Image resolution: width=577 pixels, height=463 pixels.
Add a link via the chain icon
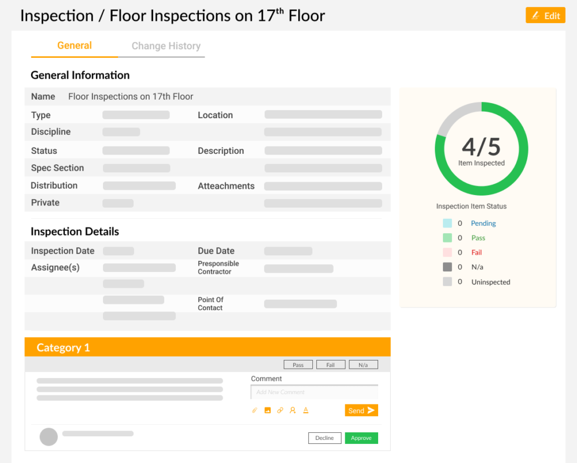(280, 410)
